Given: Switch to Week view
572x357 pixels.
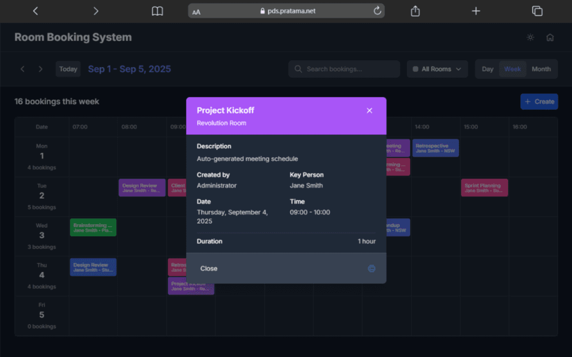Looking at the screenshot, I should click(x=512, y=69).
